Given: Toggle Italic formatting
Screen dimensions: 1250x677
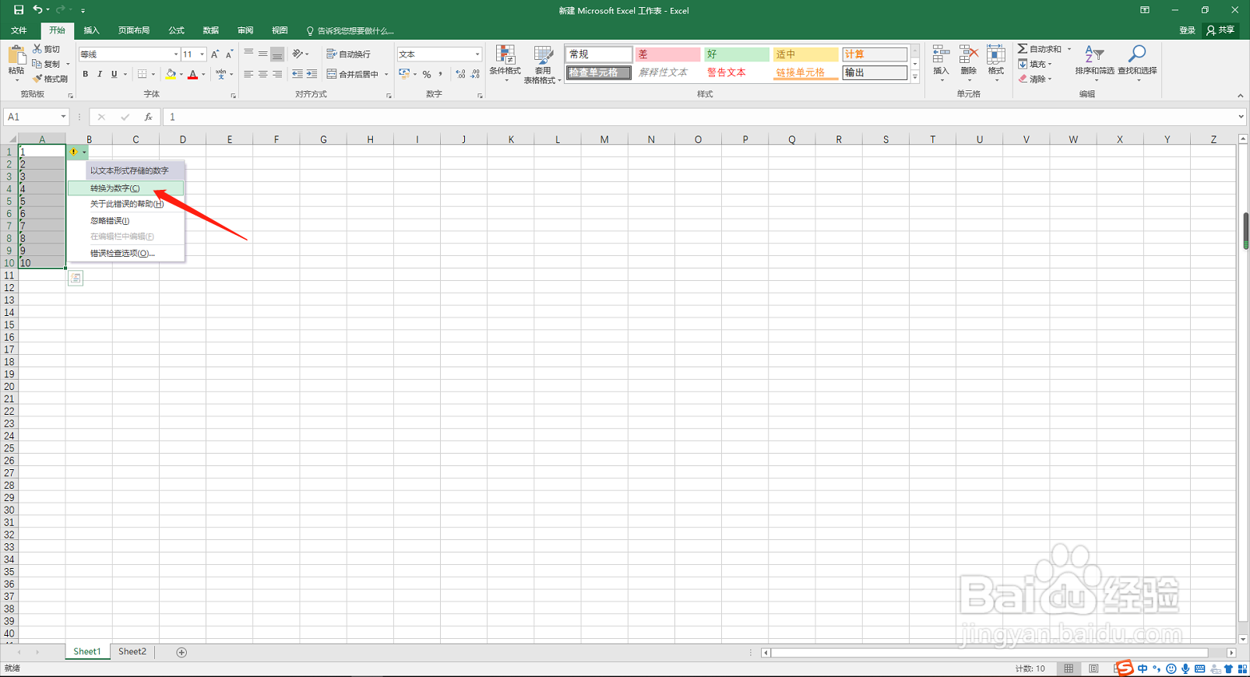Looking at the screenshot, I should 100,74.
